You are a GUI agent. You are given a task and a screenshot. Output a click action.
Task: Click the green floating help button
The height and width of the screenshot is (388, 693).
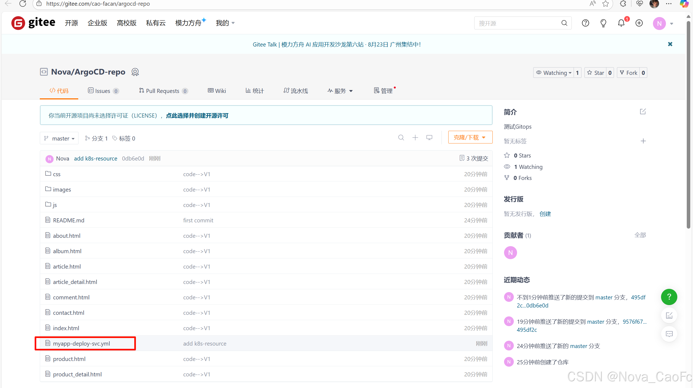tap(669, 297)
